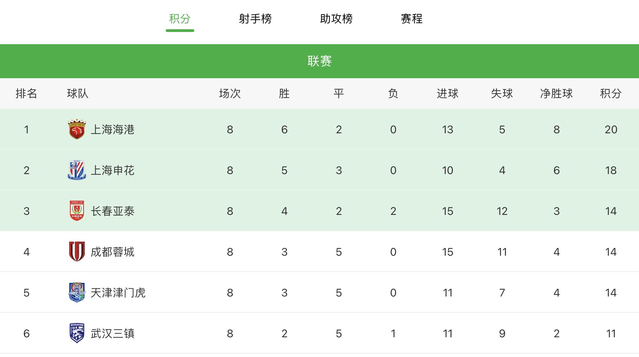Image resolution: width=639 pixels, height=357 pixels.
Task: Click the 净胜球 column header
Action: coord(556,93)
